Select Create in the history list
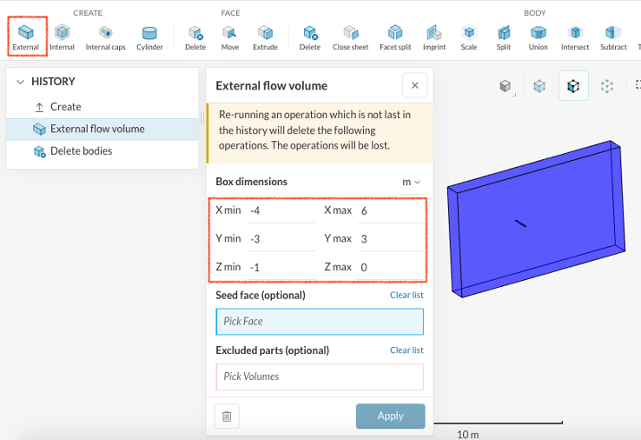 coord(65,107)
